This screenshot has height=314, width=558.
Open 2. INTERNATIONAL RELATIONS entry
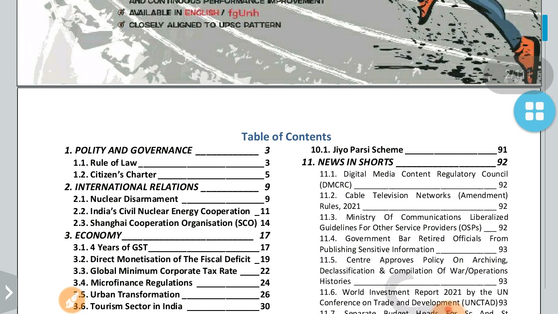click(167, 187)
